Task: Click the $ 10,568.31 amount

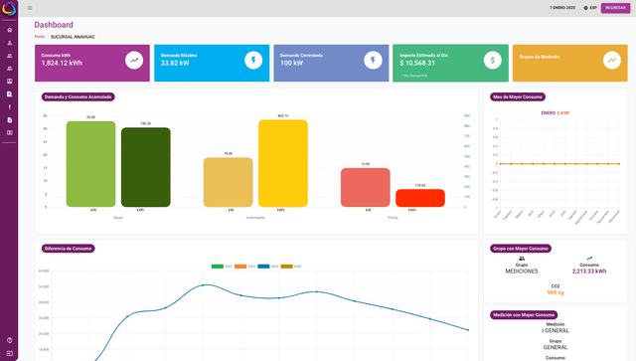Action: (x=417, y=63)
